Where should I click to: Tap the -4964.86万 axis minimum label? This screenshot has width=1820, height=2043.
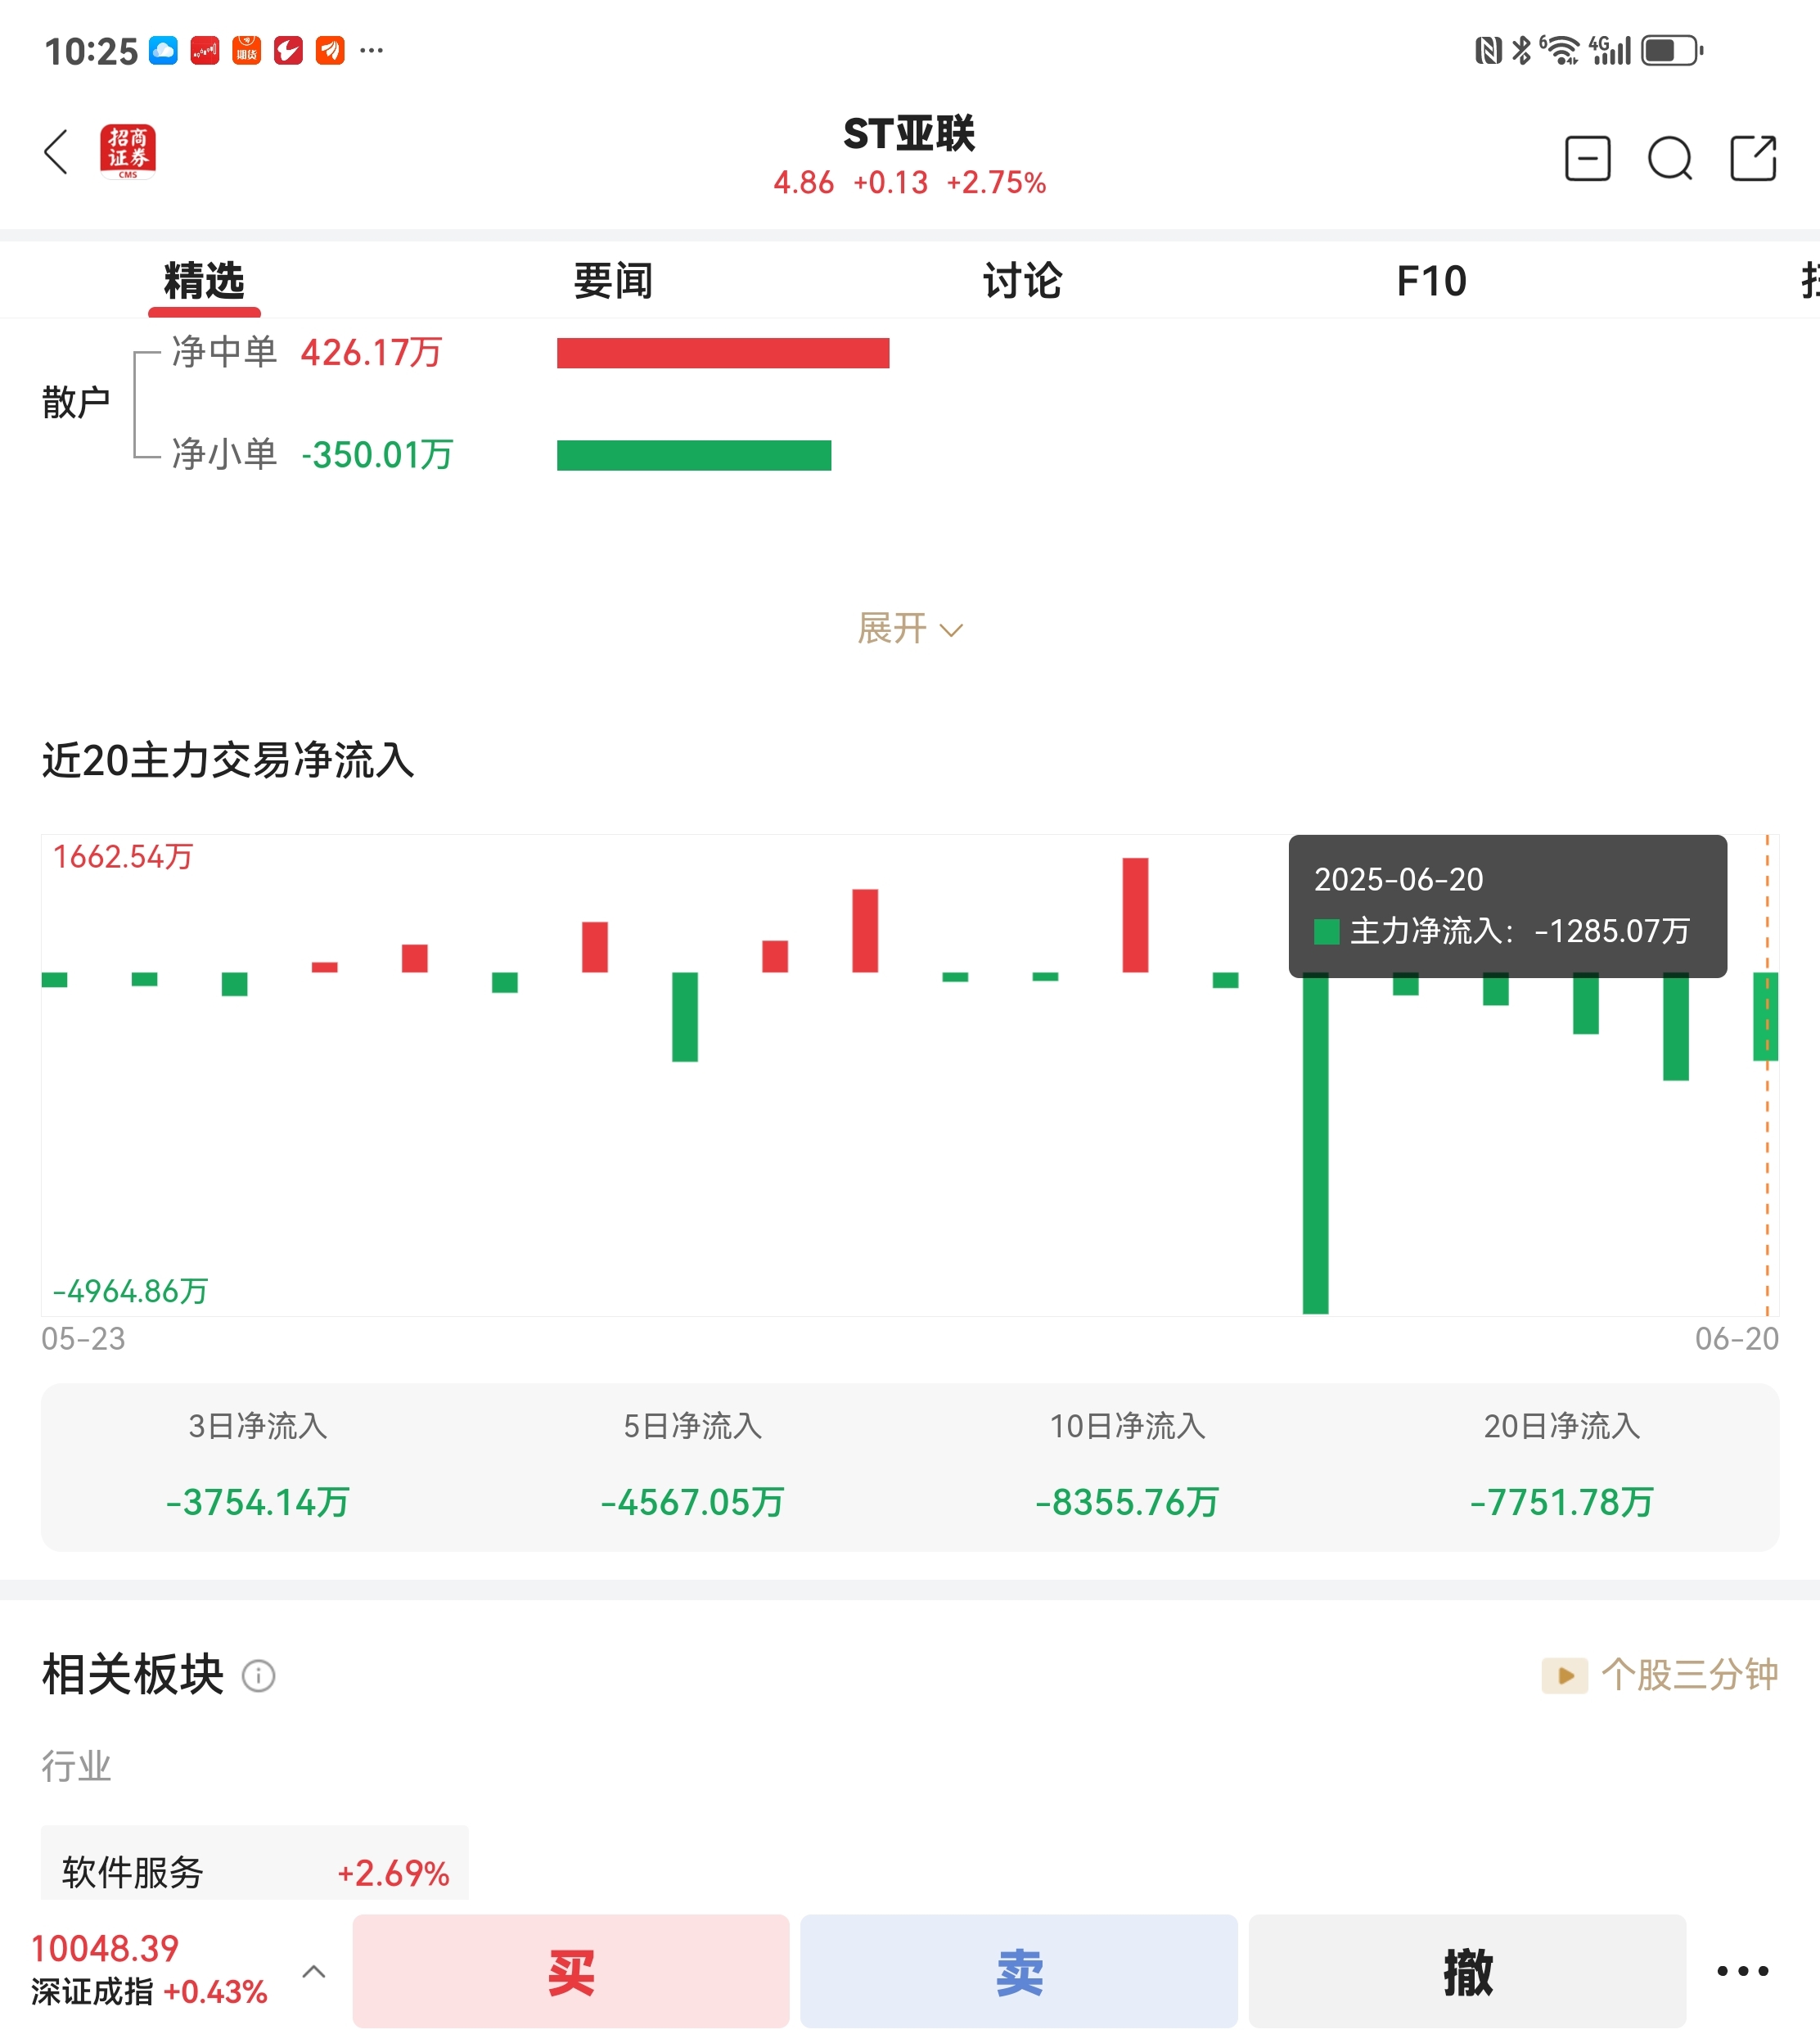pyautogui.click(x=130, y=1291)
